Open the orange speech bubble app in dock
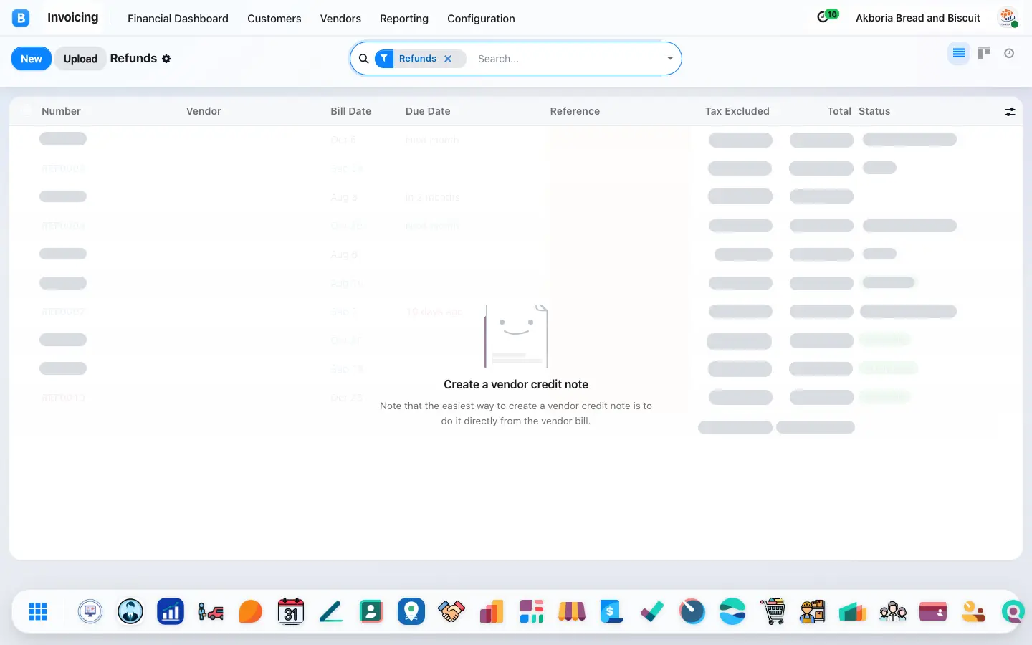Viewport: 1032px width, 645px height. click(x=251, y=611)
